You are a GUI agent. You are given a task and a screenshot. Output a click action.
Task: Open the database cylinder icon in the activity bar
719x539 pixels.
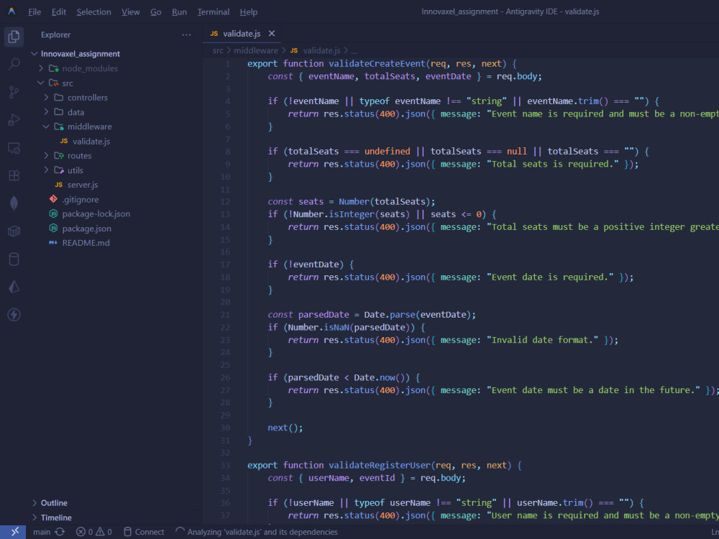coord(14,259)
